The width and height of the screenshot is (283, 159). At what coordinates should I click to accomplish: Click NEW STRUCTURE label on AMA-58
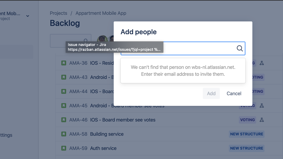(246, 134)
